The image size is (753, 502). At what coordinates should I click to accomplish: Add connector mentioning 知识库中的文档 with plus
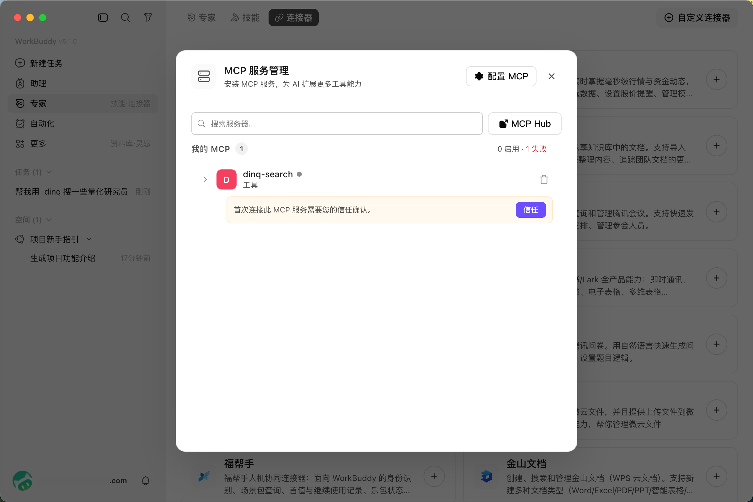(717, 146)
